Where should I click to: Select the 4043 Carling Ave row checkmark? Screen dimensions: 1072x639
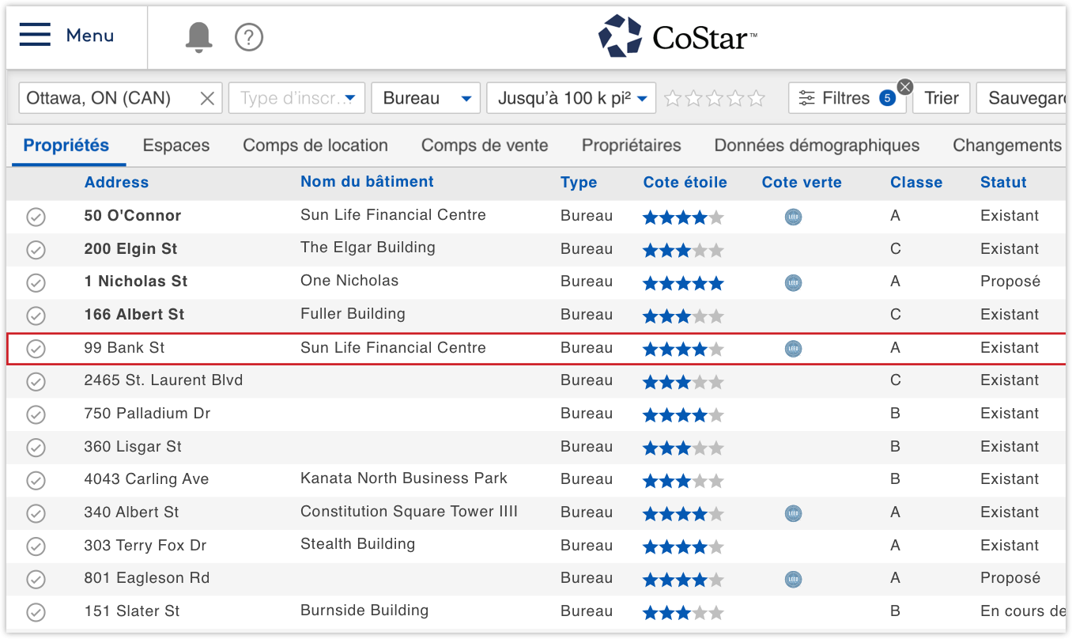[36, 480]
